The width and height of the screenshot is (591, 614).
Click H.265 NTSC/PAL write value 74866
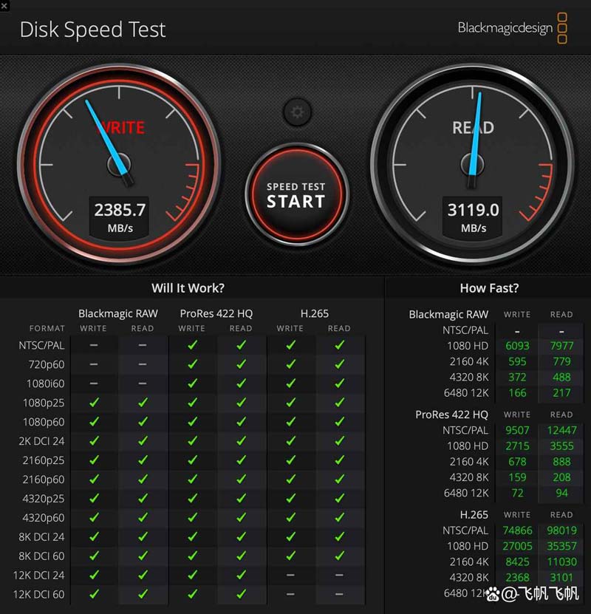pos(517,531)
